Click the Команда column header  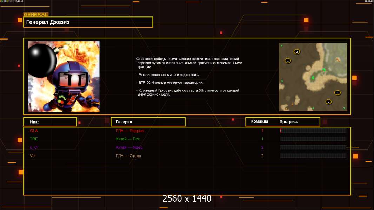(260, 121)
